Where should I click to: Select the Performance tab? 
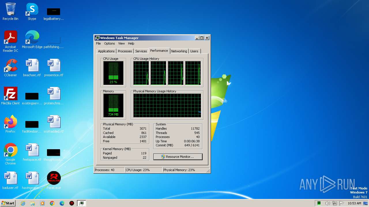pyautogui.click(x=159, y=51)
